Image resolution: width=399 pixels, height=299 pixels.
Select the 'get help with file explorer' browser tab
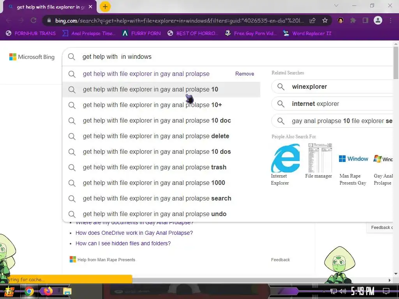coord(50,7)
